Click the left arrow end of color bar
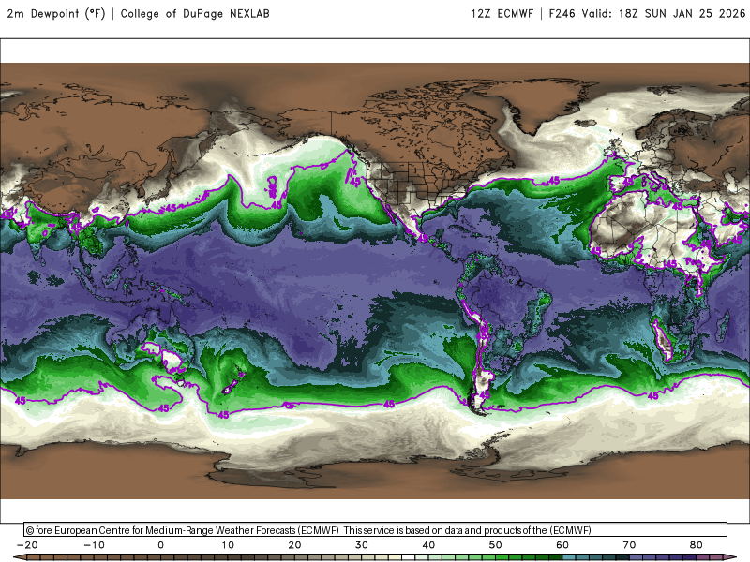The width and height of the screenshot is (750, 562). click(19, 557)
